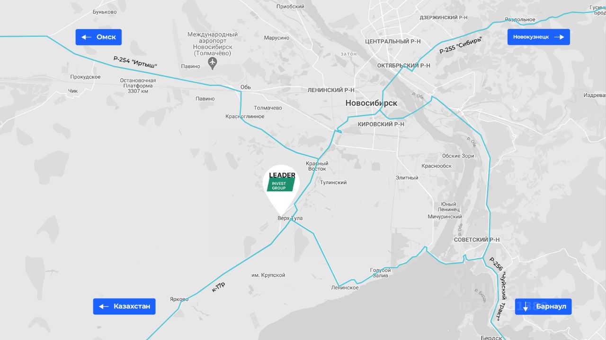This screenshot has height=340, width=606.
Task: Click the down arrow on Барнаул button
Action: coord(526,306)
